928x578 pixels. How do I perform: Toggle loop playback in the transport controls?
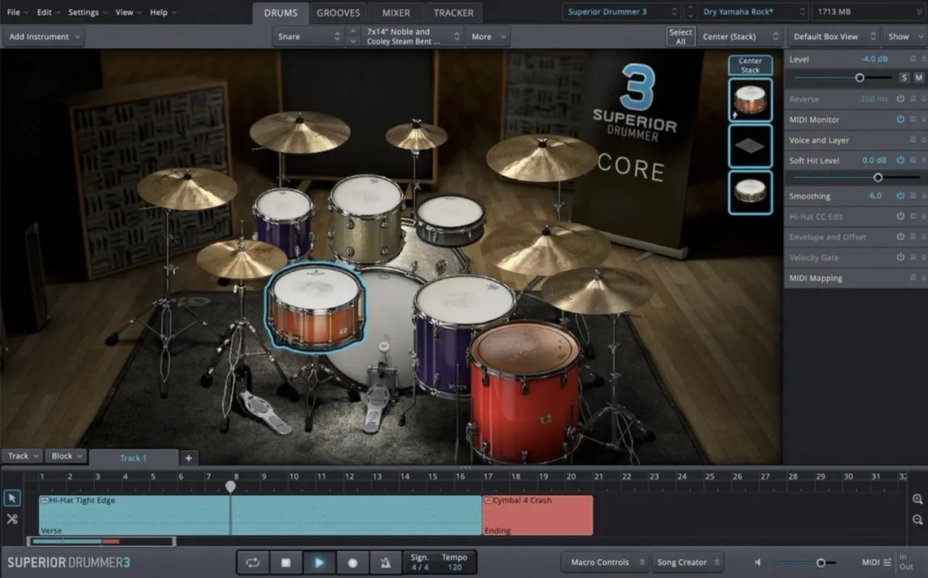coord(252,562)
